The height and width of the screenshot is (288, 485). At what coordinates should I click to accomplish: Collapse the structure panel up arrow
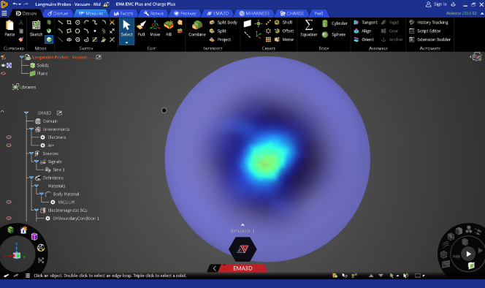coord(2,111)
